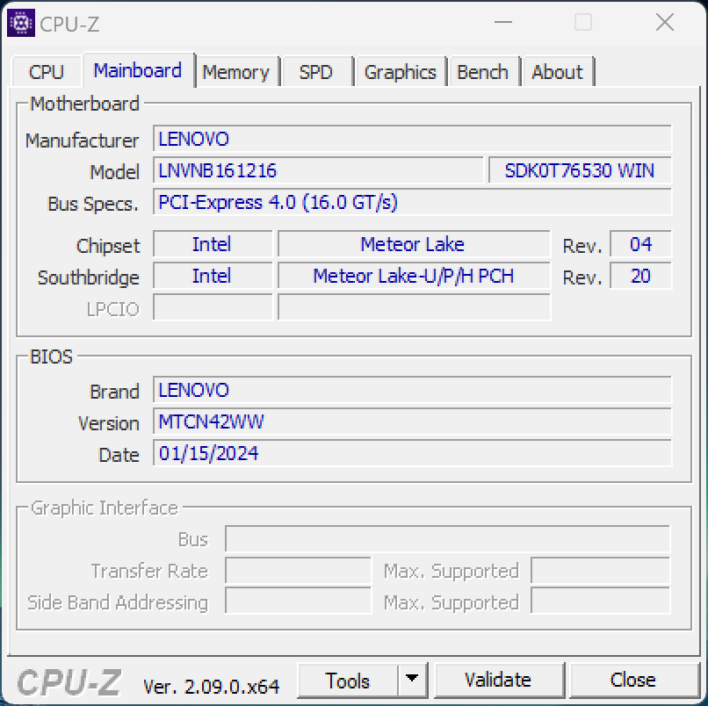This screenshot has height=706, width=708.
Task: Open the Graphics tab
Action: tap(400, 72)
